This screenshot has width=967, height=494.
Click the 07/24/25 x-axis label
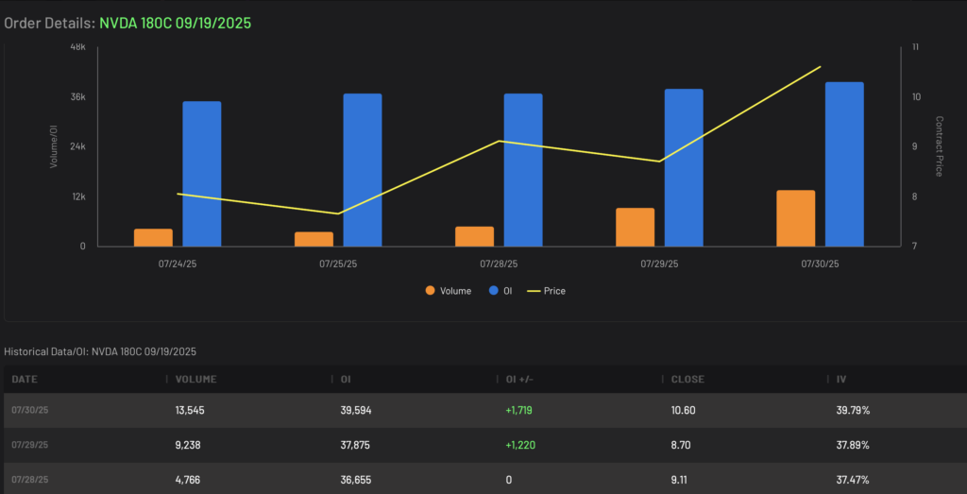pos(178,264)
